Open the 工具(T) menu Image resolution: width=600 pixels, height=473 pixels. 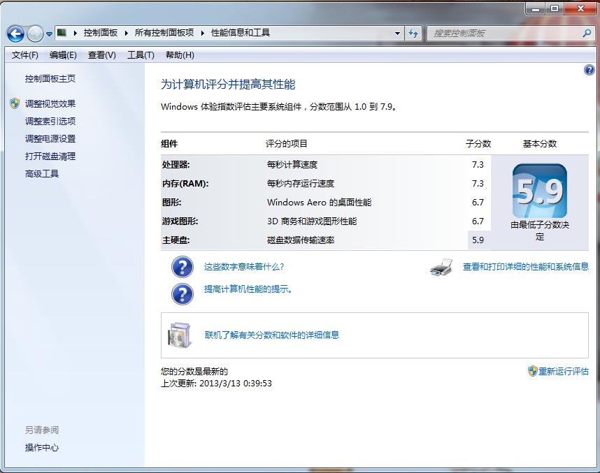tap(141, 55)
